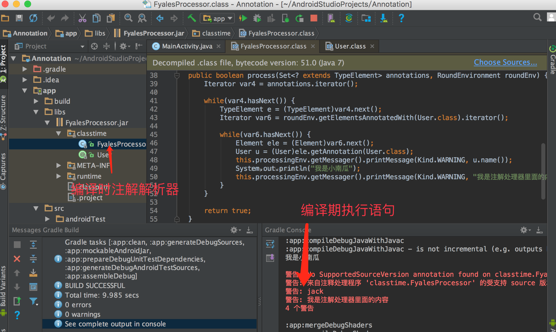This screenshot has height=332, width=556.
Task: Collapse the libs folder in project tree
Action: point(36,112)
